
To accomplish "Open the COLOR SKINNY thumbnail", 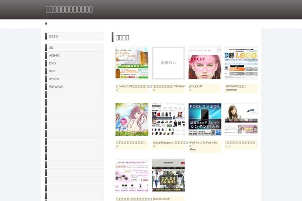I will point(168,175).
